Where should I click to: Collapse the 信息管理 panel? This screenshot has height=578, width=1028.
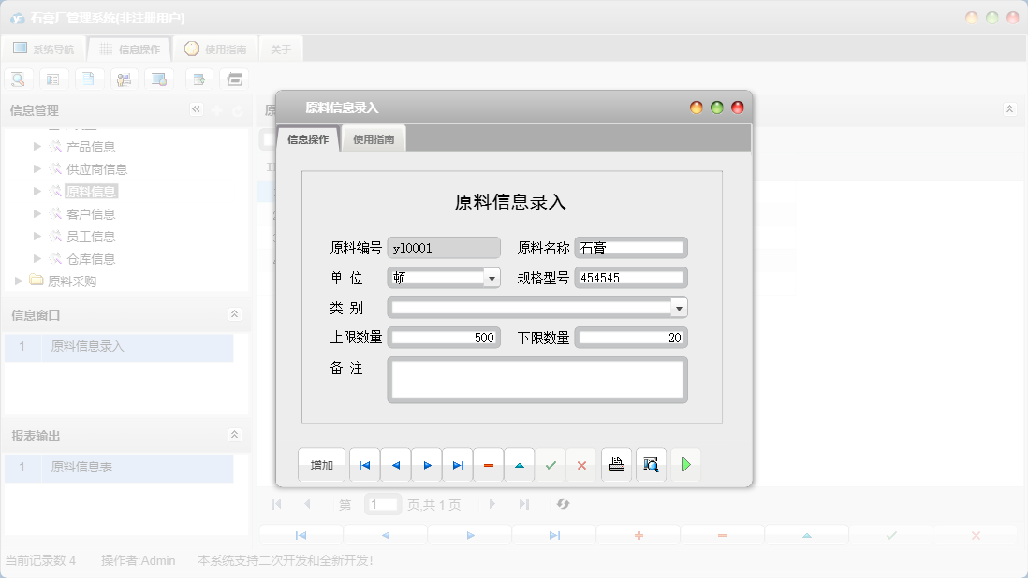tap(197, 109)
